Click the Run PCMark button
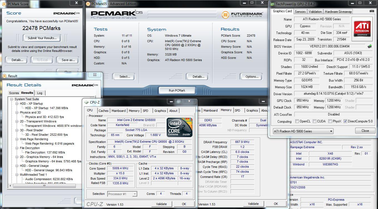 (177, 90)
